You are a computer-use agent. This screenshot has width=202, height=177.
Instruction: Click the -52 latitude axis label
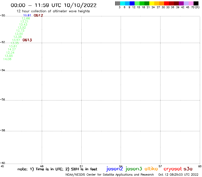click(x=2, y=42)
